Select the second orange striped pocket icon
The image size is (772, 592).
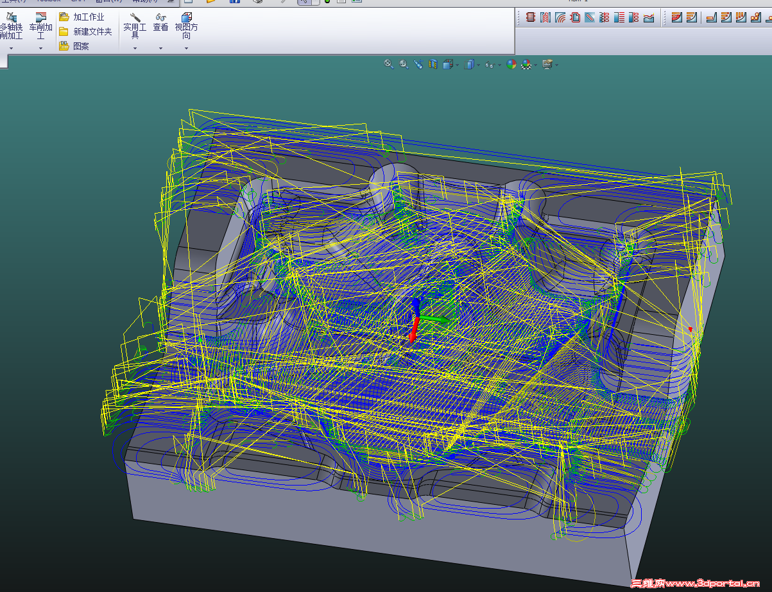(692, 17)
